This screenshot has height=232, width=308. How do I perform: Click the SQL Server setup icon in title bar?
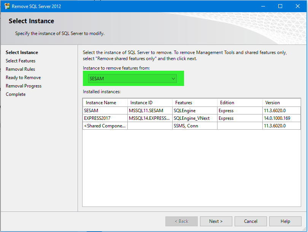click(x=7, y=6)
